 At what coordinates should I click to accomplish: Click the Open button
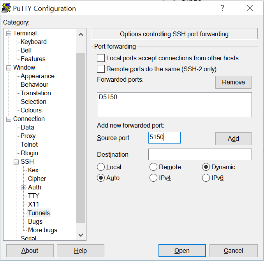182,250
